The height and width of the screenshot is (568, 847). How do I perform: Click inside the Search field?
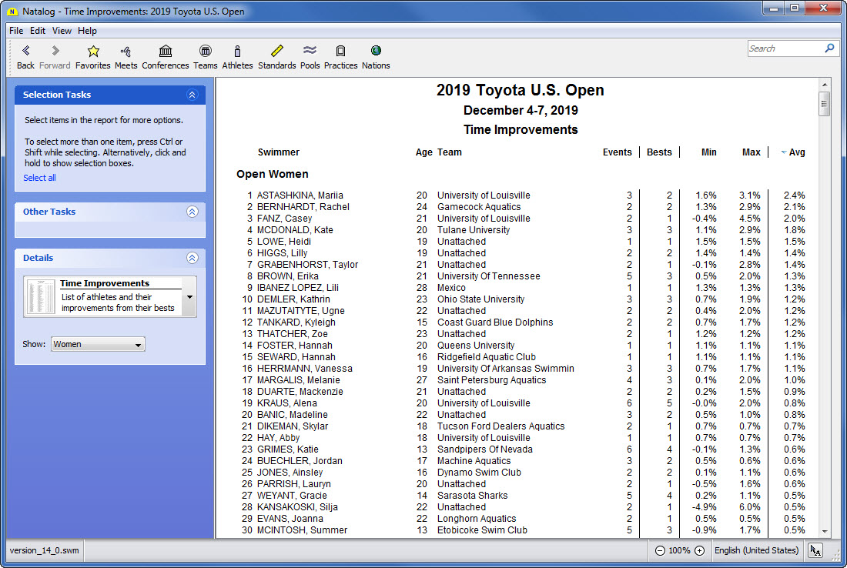coord(784,48)
